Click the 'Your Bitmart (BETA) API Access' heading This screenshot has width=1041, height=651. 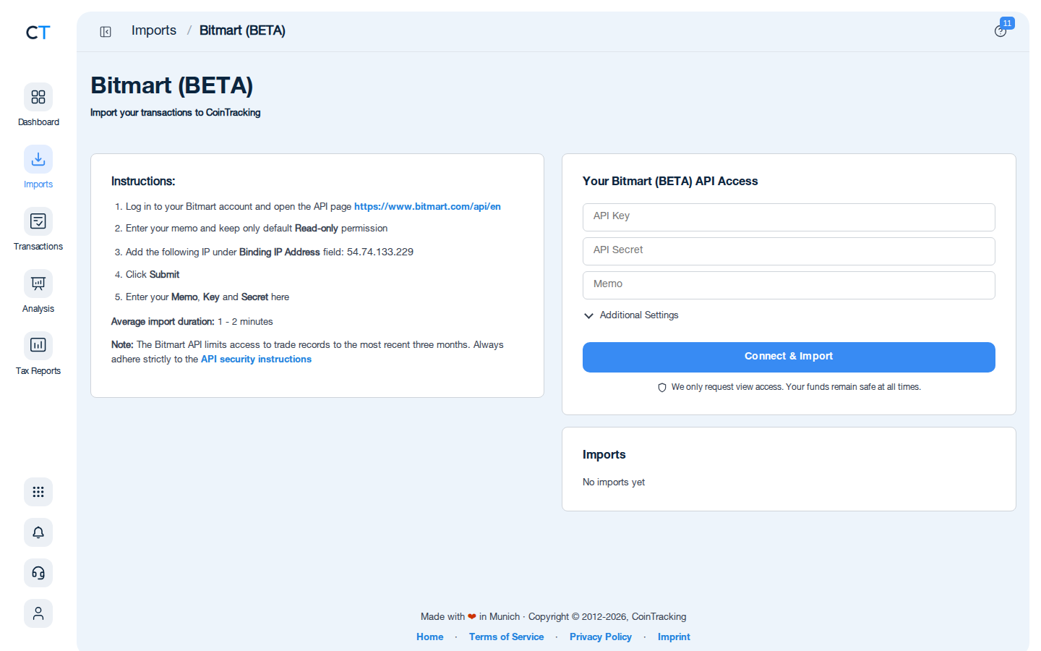coord(670,181)
